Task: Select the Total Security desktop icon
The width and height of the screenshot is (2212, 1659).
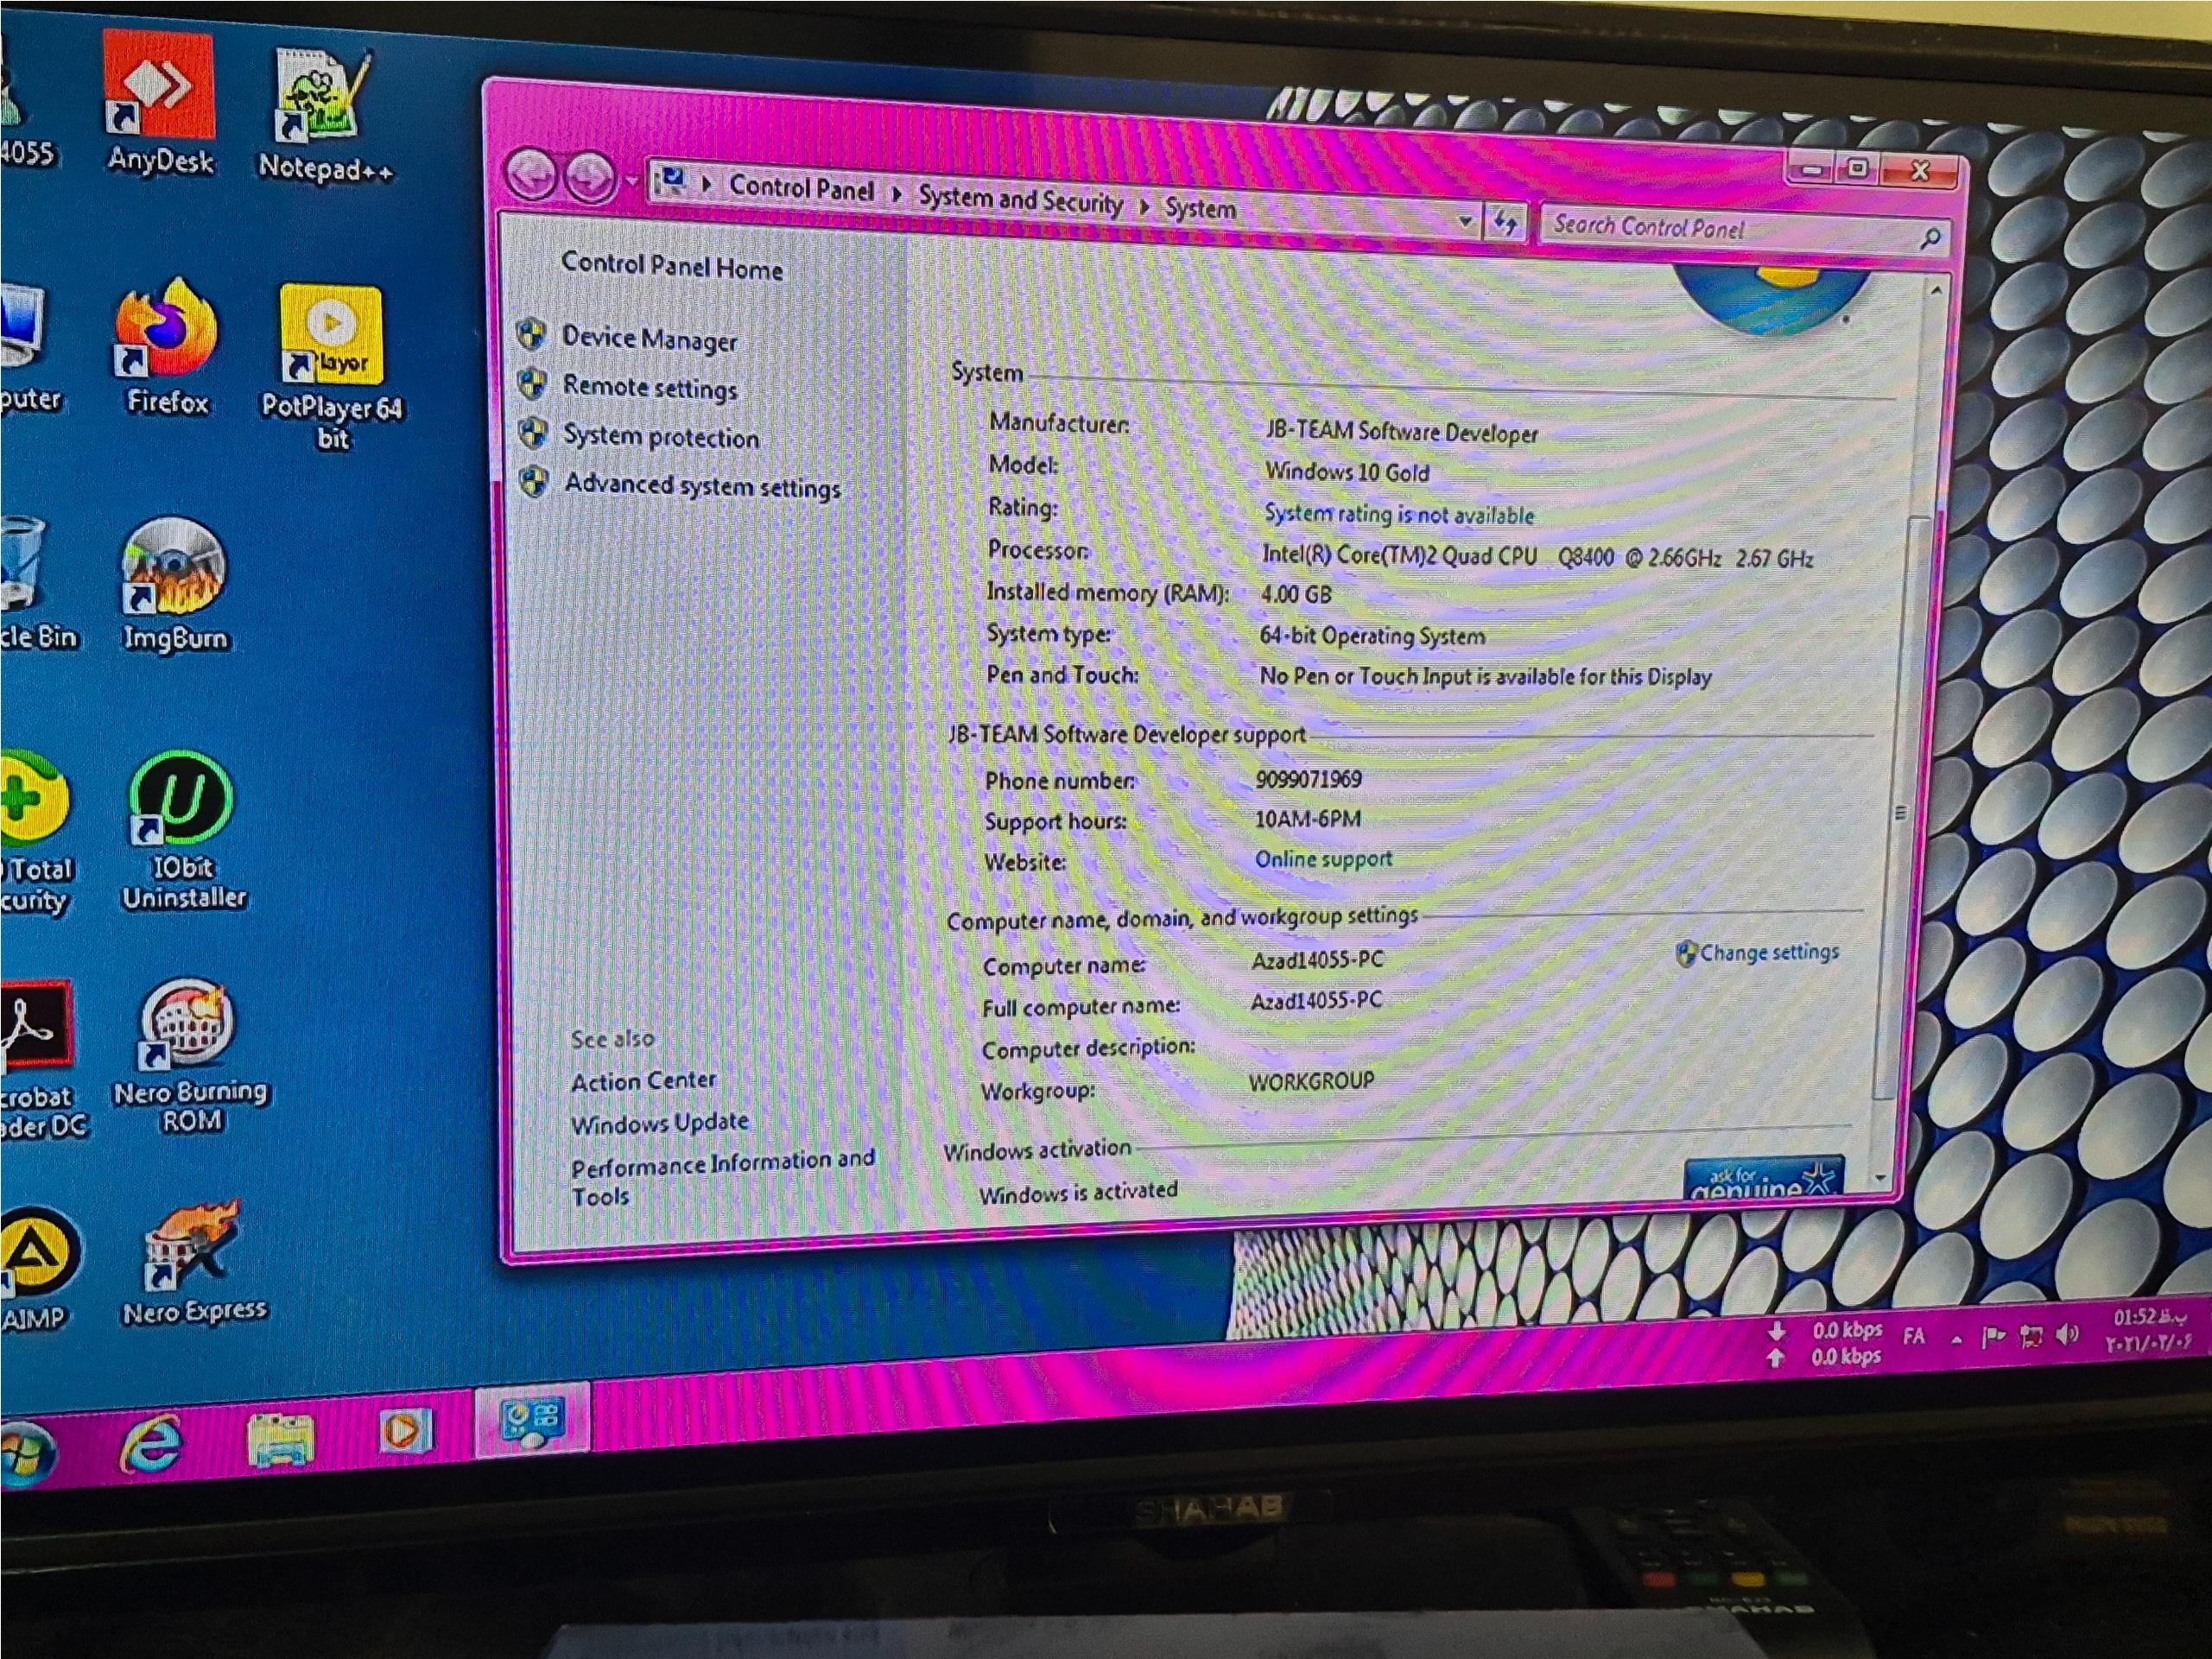Action: point(35,835)
